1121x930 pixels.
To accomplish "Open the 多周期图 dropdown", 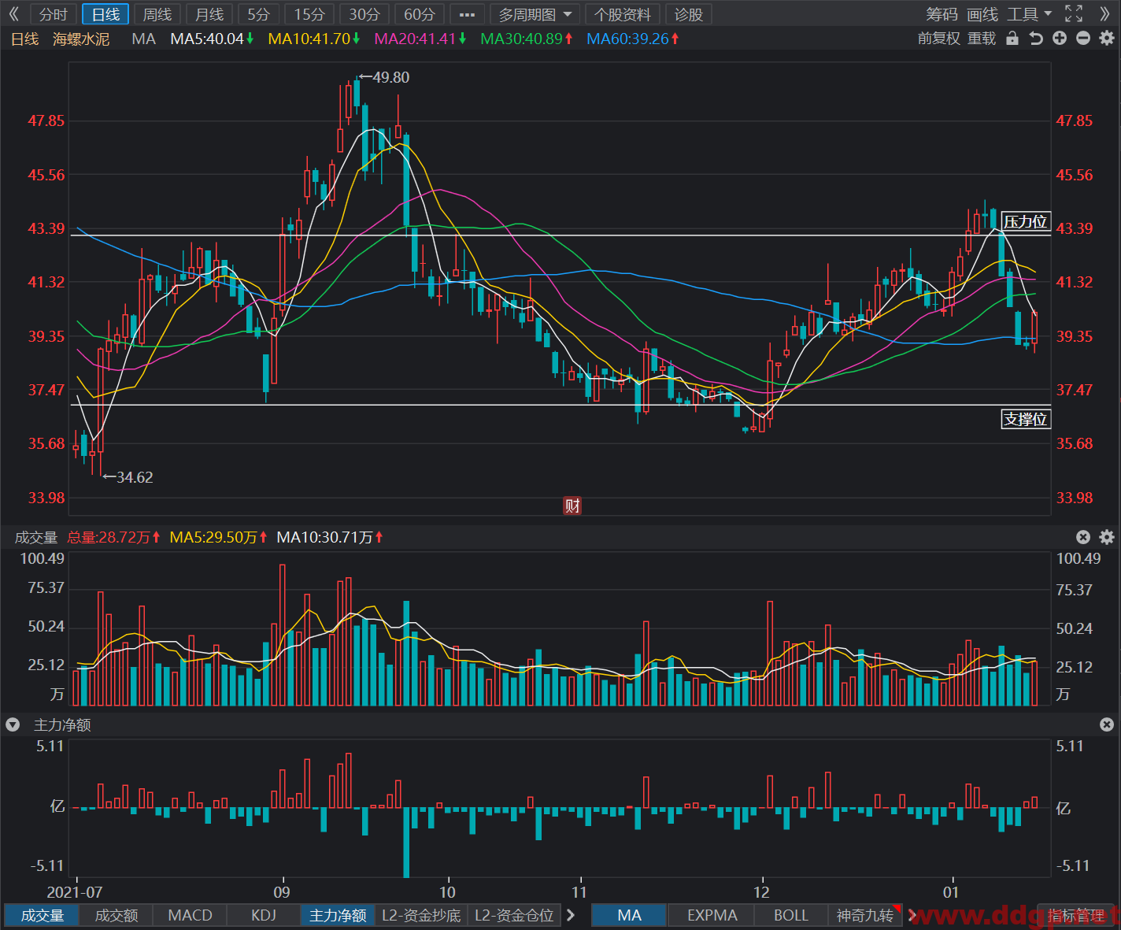I will [x=535, y=14].
